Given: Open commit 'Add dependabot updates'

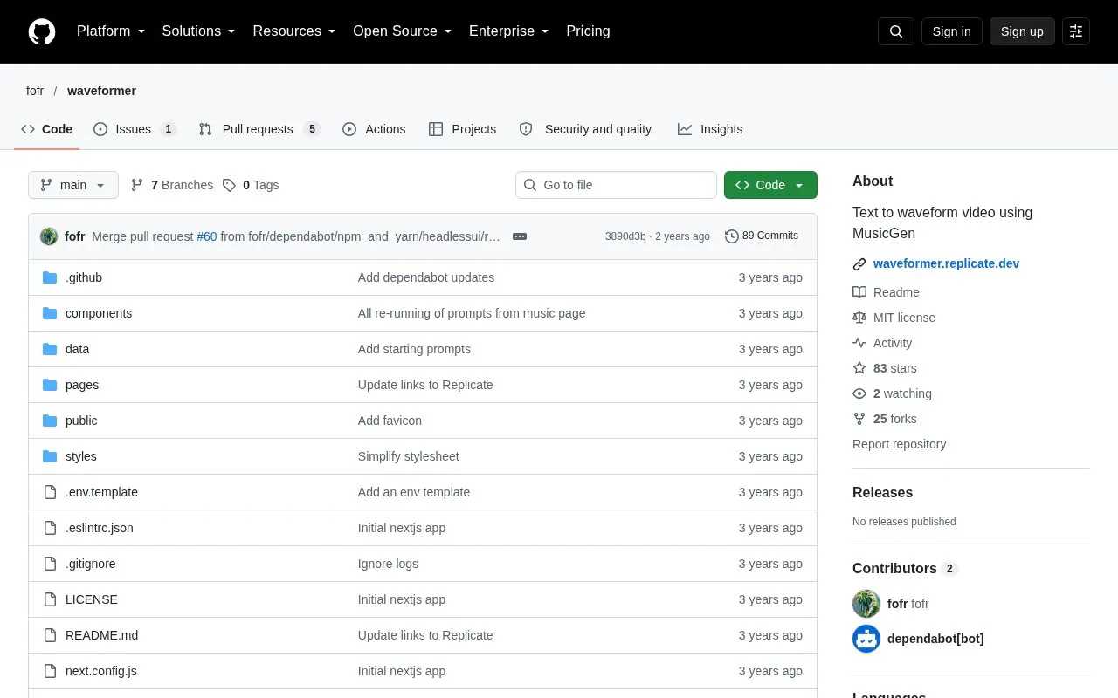Looking at the screenshot, I should 426,277.
